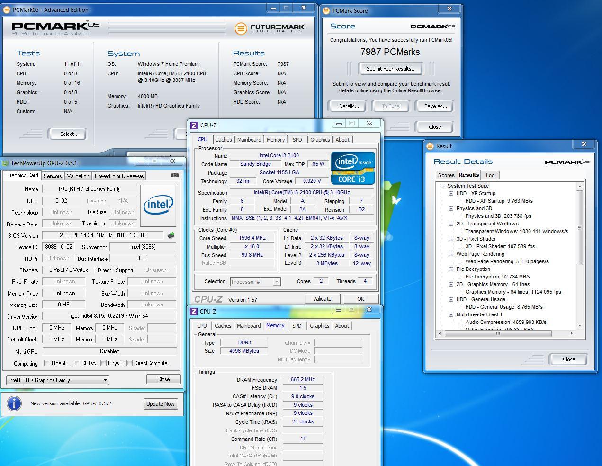Open SPD tab in the CPU-Z Memory window
This screenshot has width=602, height=466.
click(297, 326)
